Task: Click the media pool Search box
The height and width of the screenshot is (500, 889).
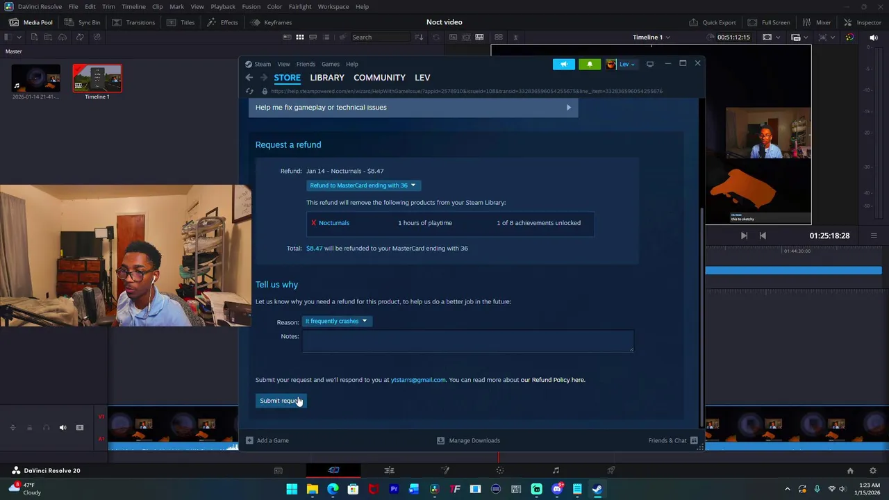Action: [x=380, y=37]
